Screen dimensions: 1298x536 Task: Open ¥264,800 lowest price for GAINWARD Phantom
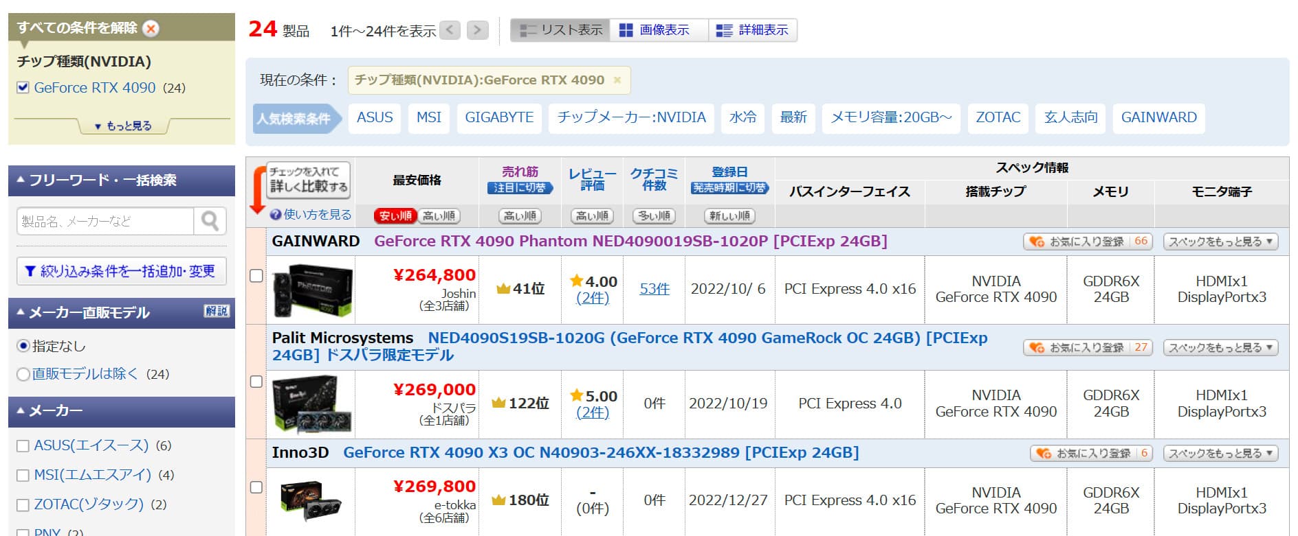coord(434,275)
